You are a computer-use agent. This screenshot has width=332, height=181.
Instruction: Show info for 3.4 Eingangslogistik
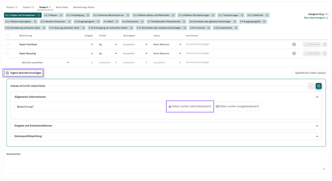coord(98,22)
